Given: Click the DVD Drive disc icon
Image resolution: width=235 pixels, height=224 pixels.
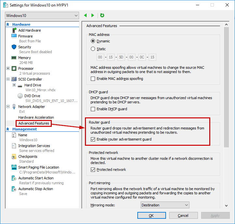Looking at the screenshot, I should [20, 96].
